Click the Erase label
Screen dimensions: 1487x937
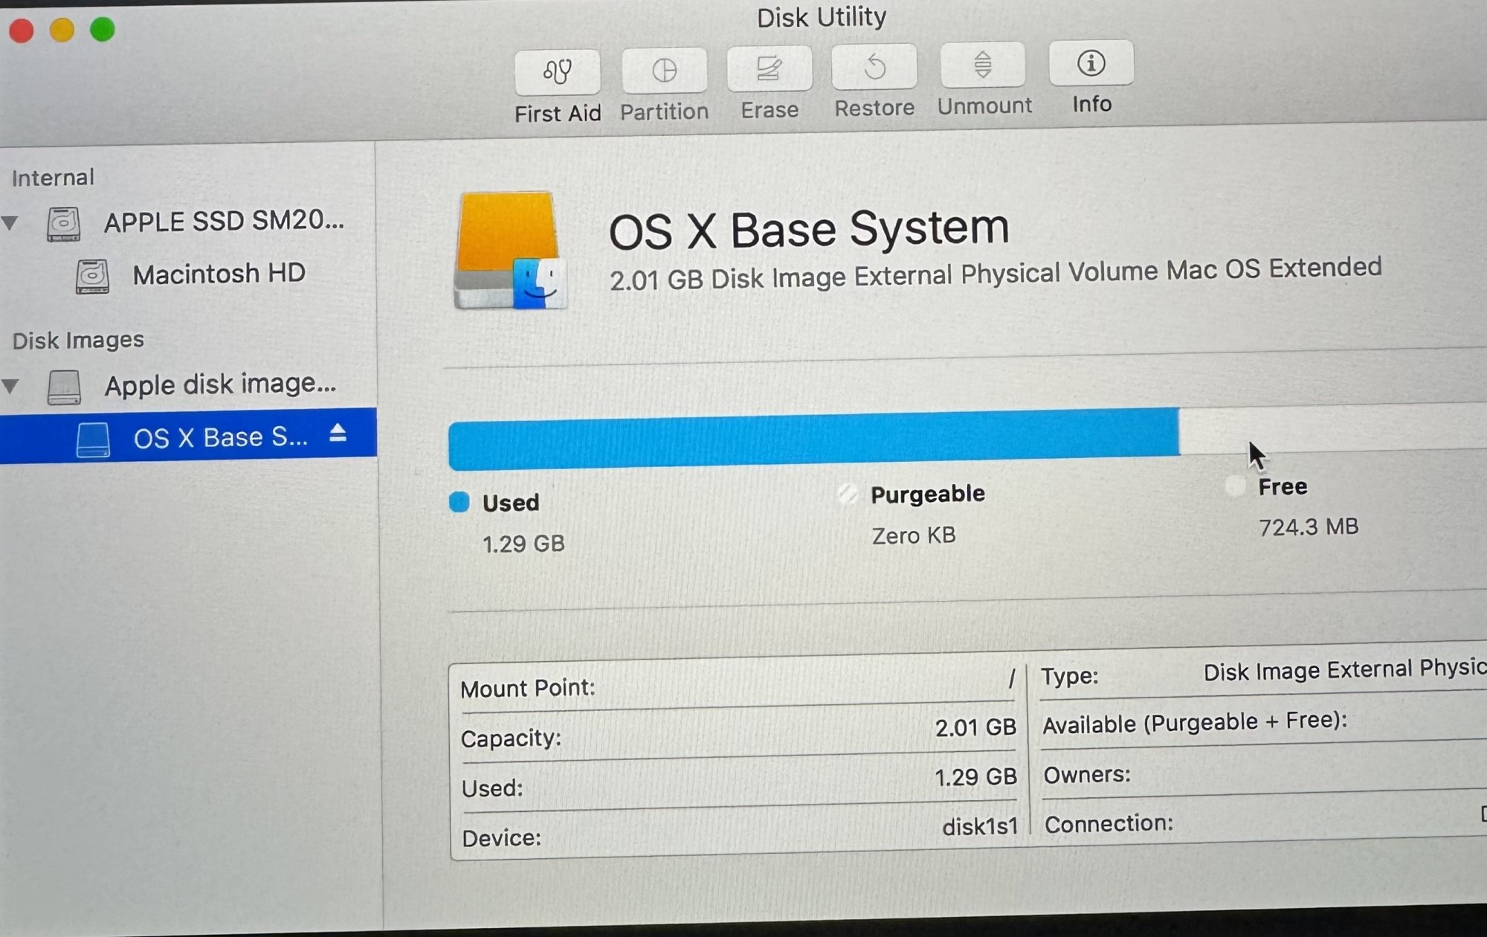tap(770, 110)
